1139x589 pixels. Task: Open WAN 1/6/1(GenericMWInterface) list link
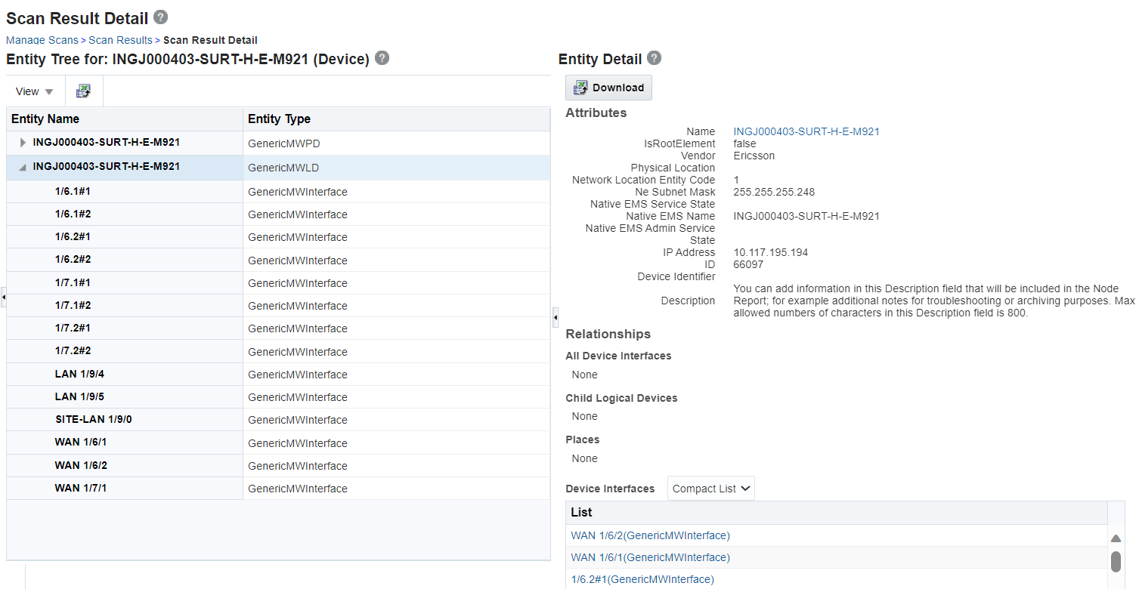(x=650, y=557)
